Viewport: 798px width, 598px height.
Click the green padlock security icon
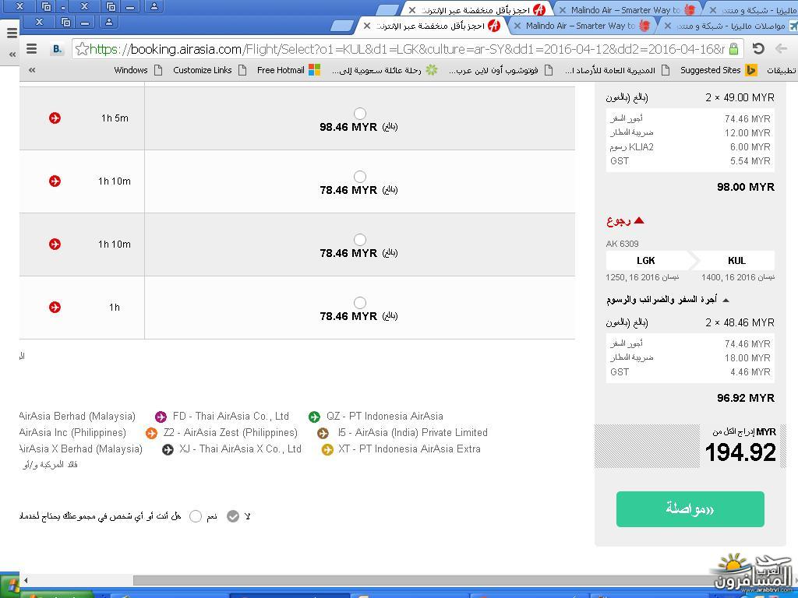tap(733, 49)
